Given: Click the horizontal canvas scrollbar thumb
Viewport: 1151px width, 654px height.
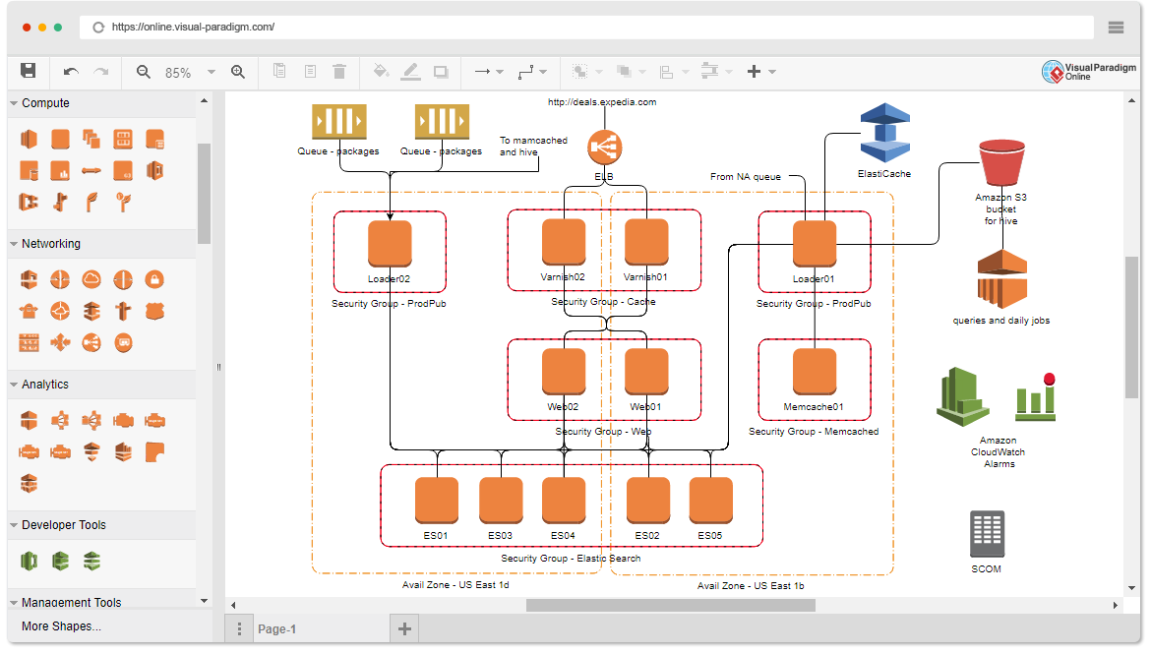Looking at the screenshot, I should pos(671,606).
